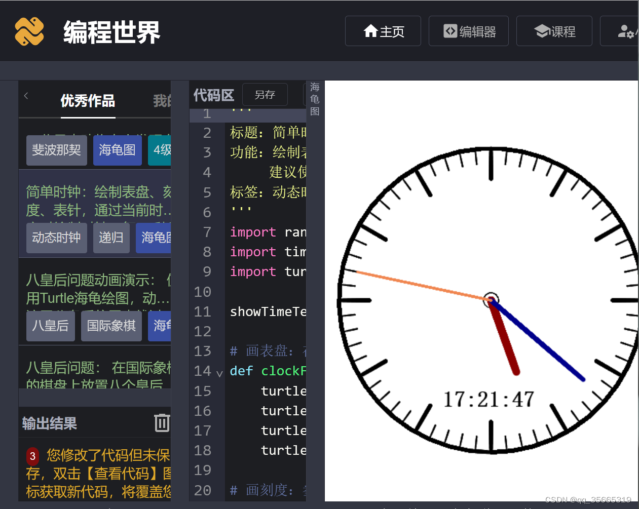
Task: Open the 八皇后问题动画演示 project
Action: (x=98, y=289)
